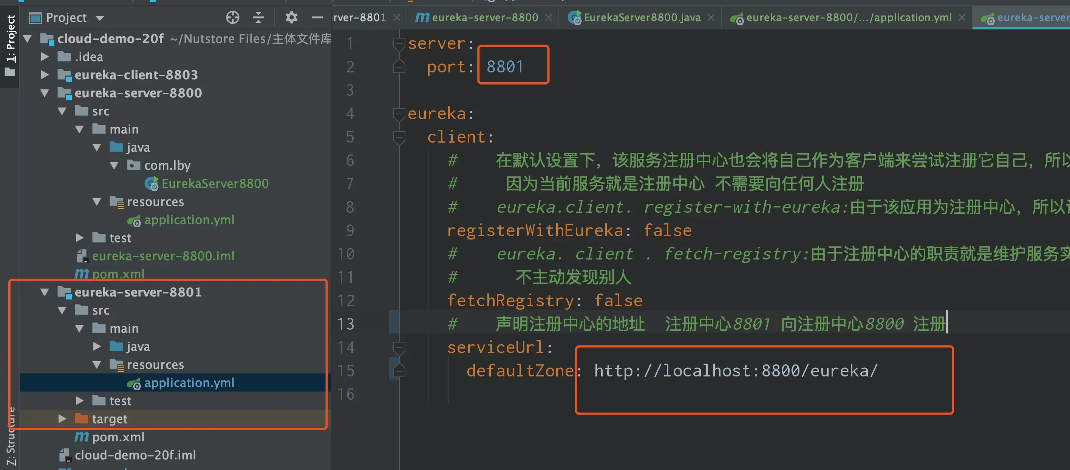
Task: Select pom.xml under eureka-server-8801
Action: click(x=118, y=437)
